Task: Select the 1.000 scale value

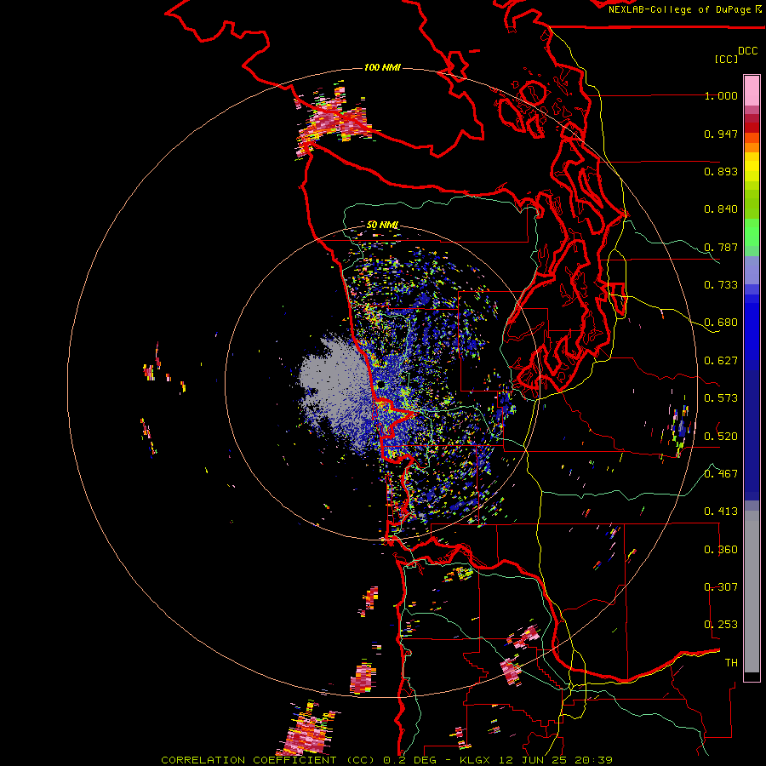Action: click(721, 95)
